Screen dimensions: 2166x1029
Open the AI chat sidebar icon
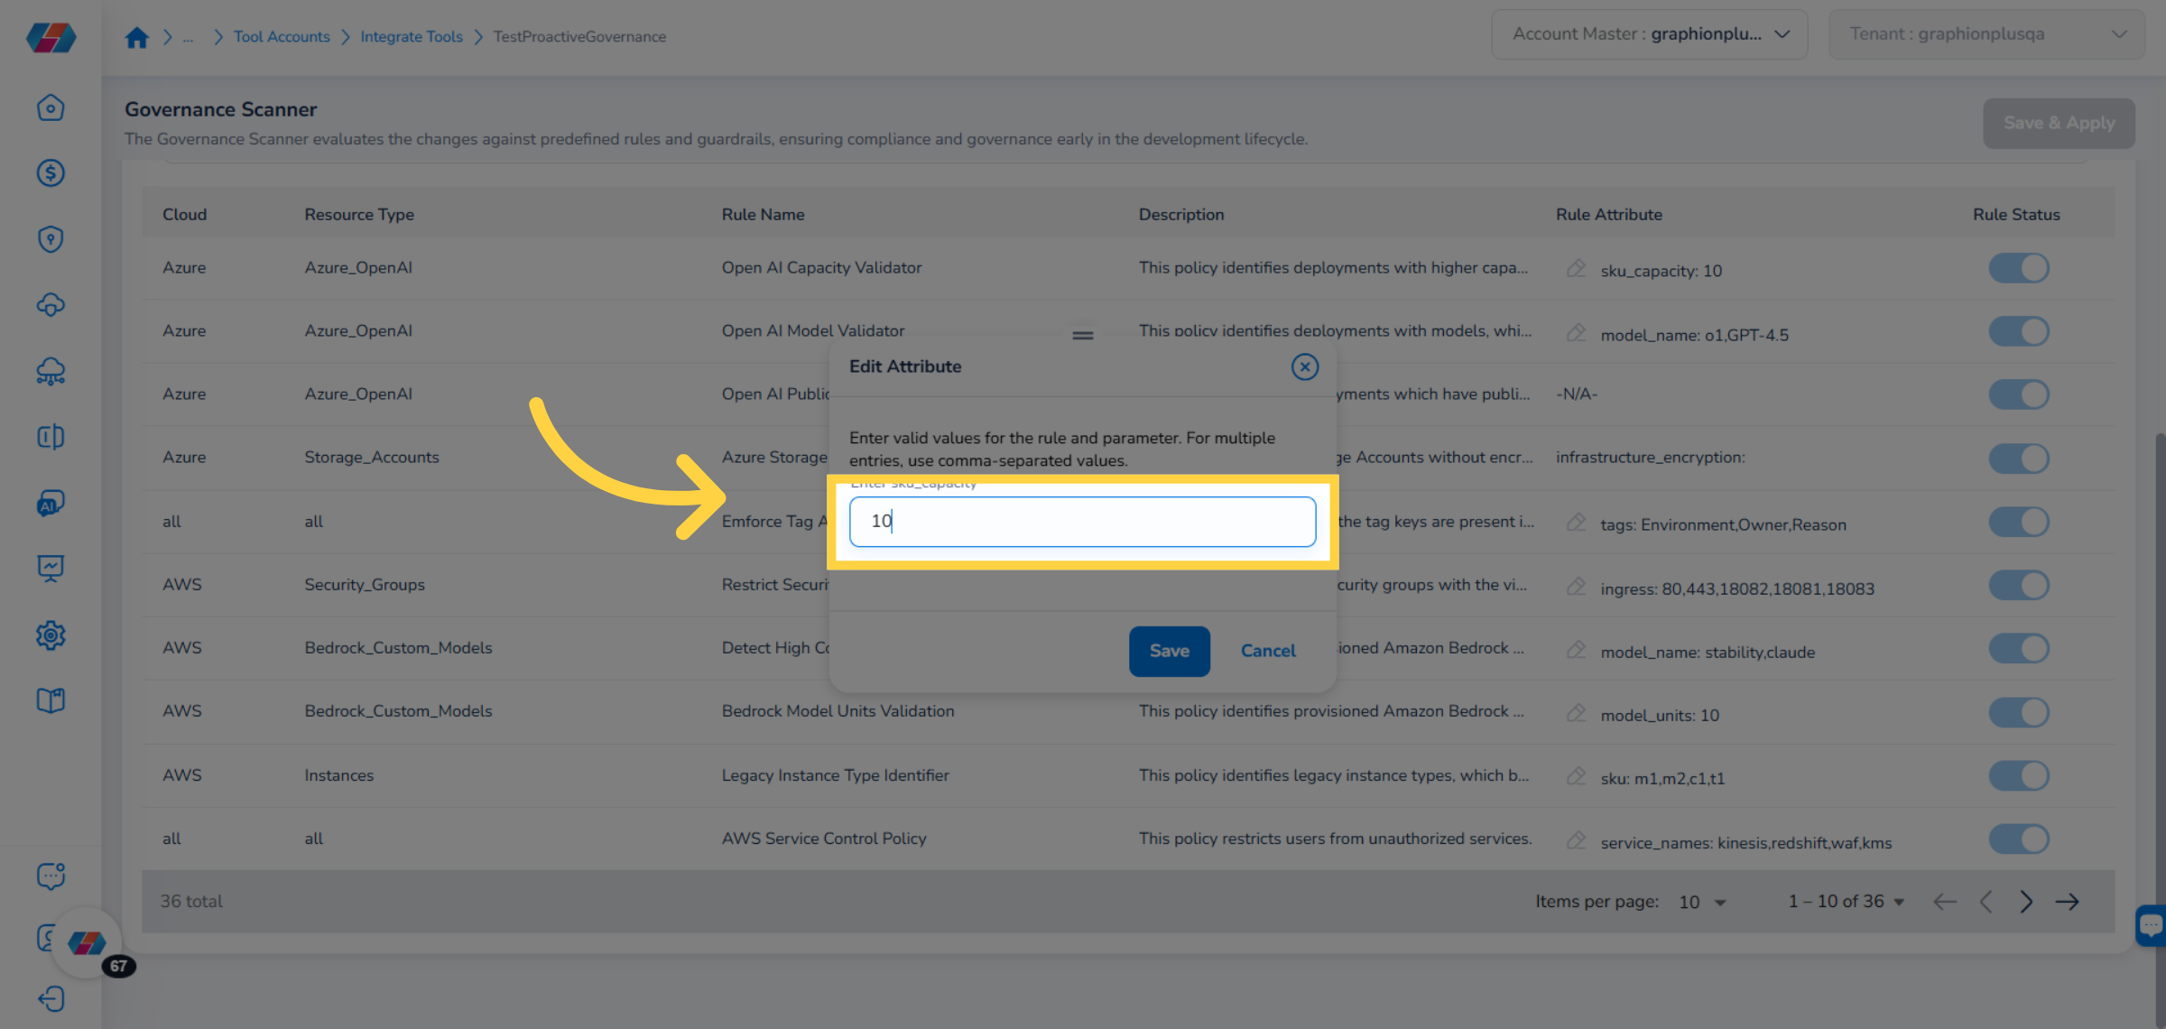[51, 503]
